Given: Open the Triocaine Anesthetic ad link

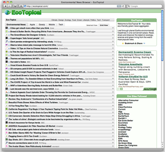Looking at the screenshot, I should (x=130, y=64).
